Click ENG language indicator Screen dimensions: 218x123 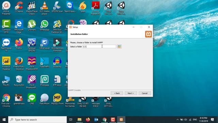pyautogui.click(x=195, y=120)
